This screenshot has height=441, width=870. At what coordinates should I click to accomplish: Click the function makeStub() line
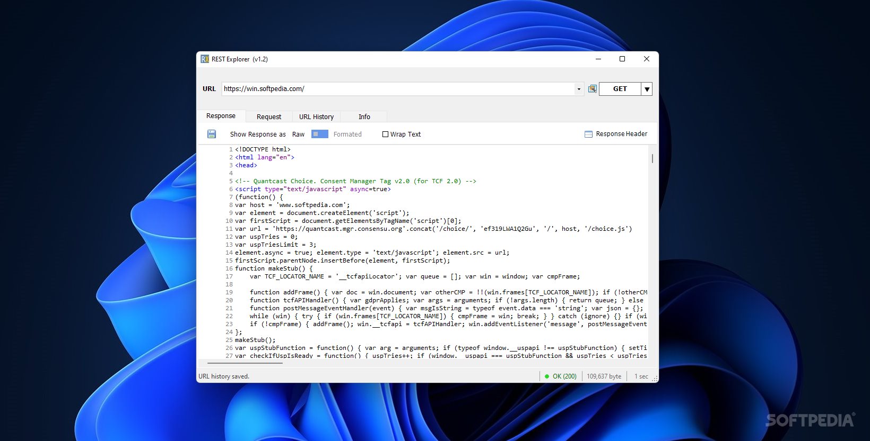click(274, 268)
